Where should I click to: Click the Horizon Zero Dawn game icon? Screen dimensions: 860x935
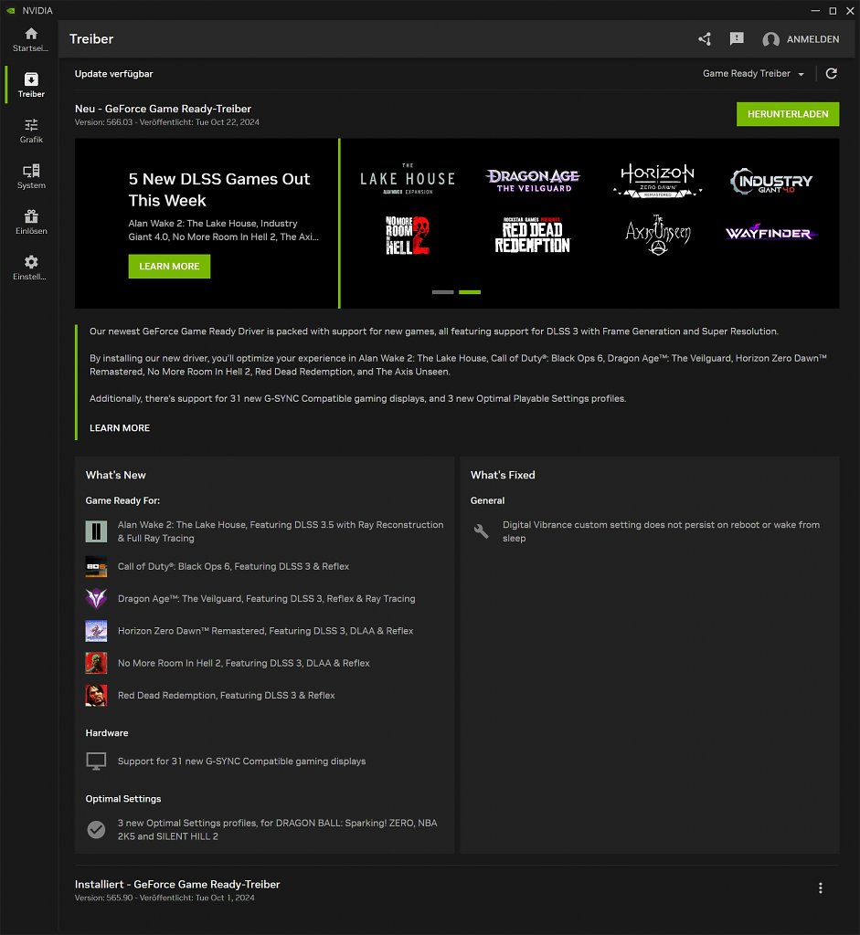point(96,631)
